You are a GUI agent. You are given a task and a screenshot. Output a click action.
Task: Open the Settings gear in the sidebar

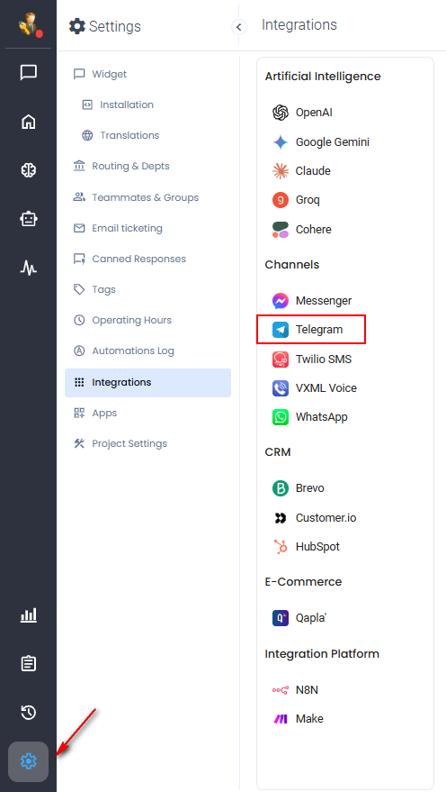(x=28, y=760)
